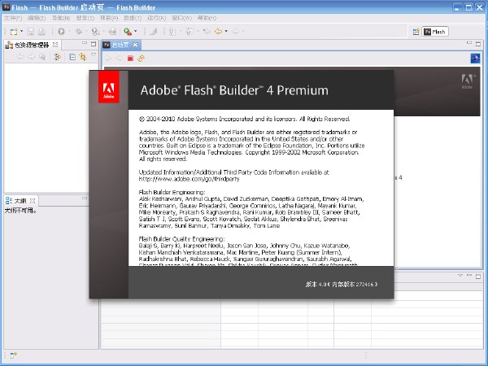Minimize the Package Explorer panel
The width and height of the screenshot is (488, 366).
click(x=85, y=43)
